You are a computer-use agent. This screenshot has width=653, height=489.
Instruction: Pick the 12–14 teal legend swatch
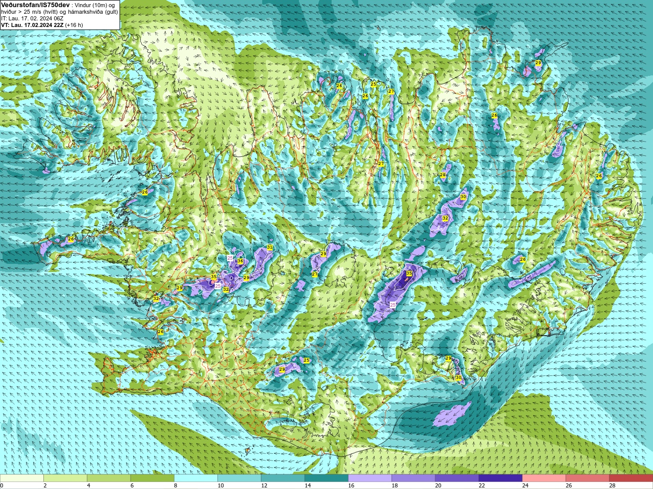[x=283, y=478]
